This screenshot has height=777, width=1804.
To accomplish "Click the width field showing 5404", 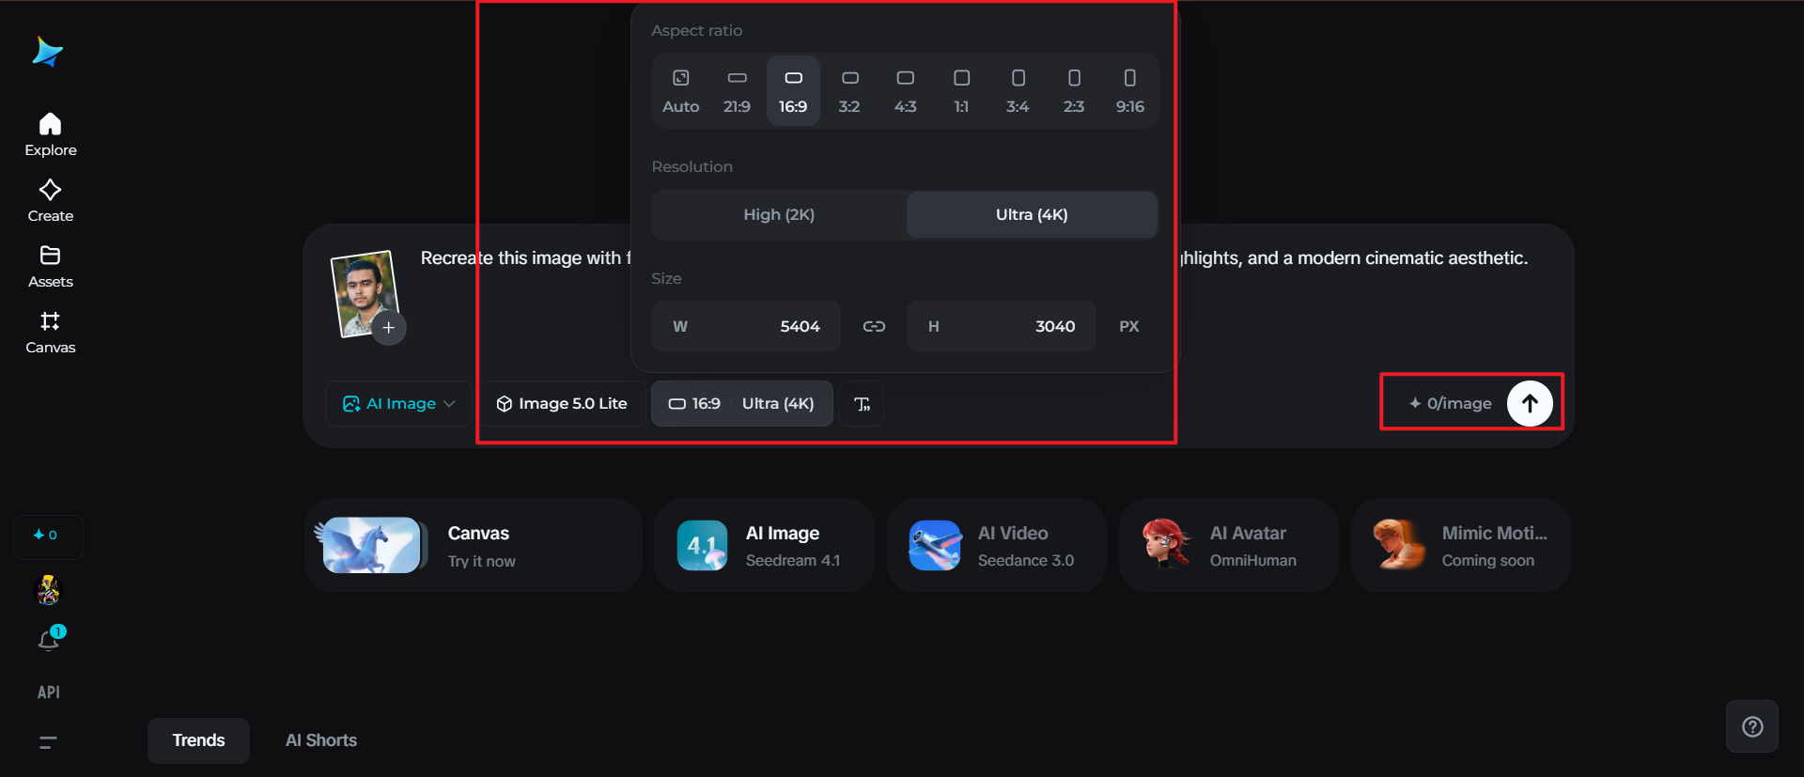I will (x=746, y=326).
